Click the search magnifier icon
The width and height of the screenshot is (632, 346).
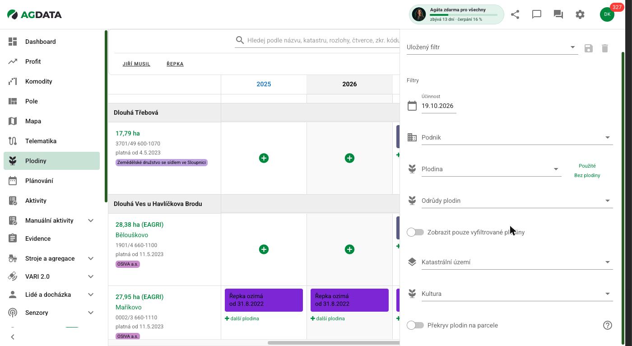240,40
